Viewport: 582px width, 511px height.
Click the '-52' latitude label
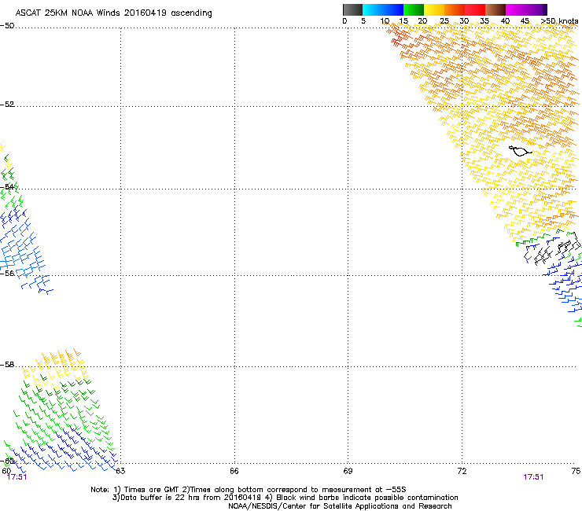pos(7,105)
